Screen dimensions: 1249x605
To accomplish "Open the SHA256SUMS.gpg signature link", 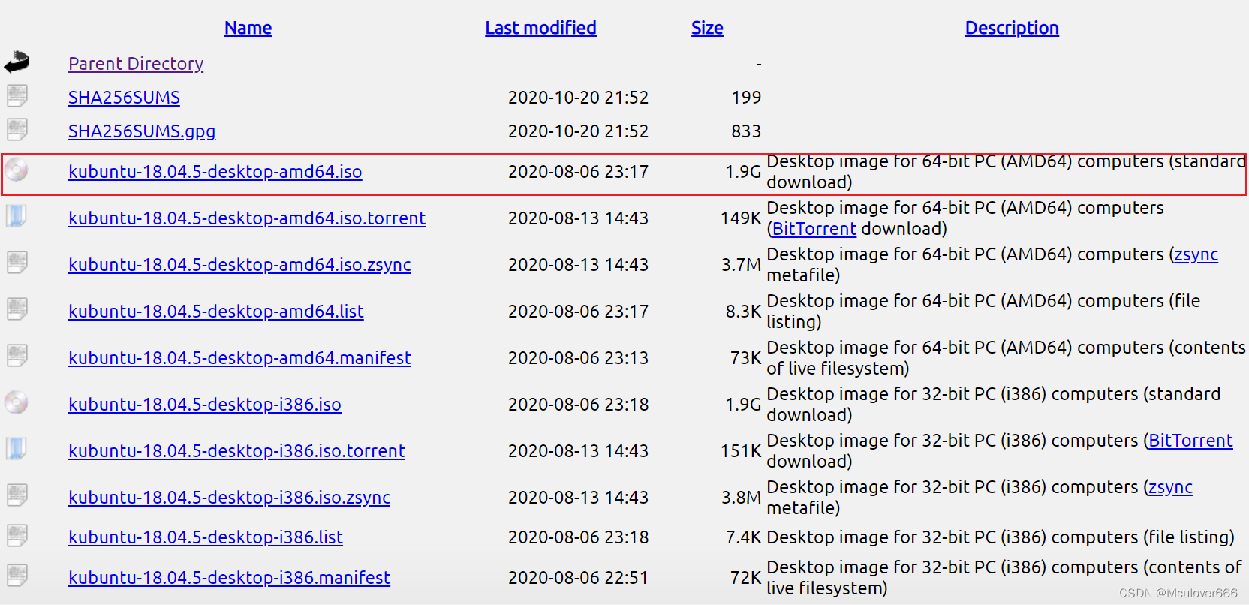I will tap(142, 131).
